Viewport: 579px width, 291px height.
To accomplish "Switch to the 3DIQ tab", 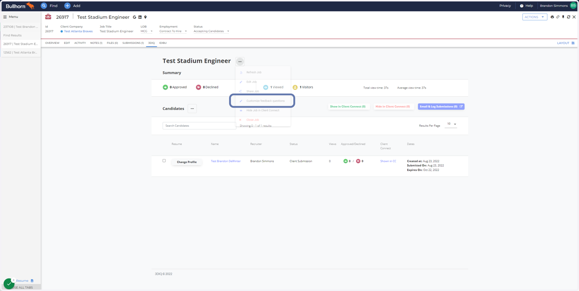I will pyautogui.click(x=152, y=43).
